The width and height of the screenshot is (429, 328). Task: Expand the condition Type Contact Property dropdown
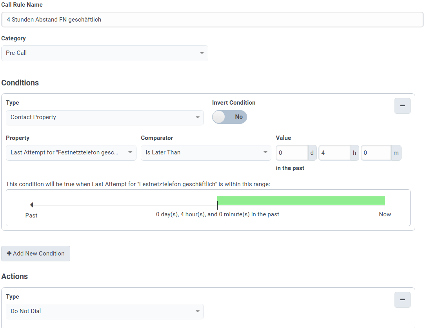pyautogui.click(x=105, y=117)
